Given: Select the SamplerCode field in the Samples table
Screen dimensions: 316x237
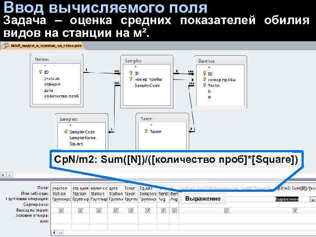Looking at the screenshot, I should (x=147, y=85).
